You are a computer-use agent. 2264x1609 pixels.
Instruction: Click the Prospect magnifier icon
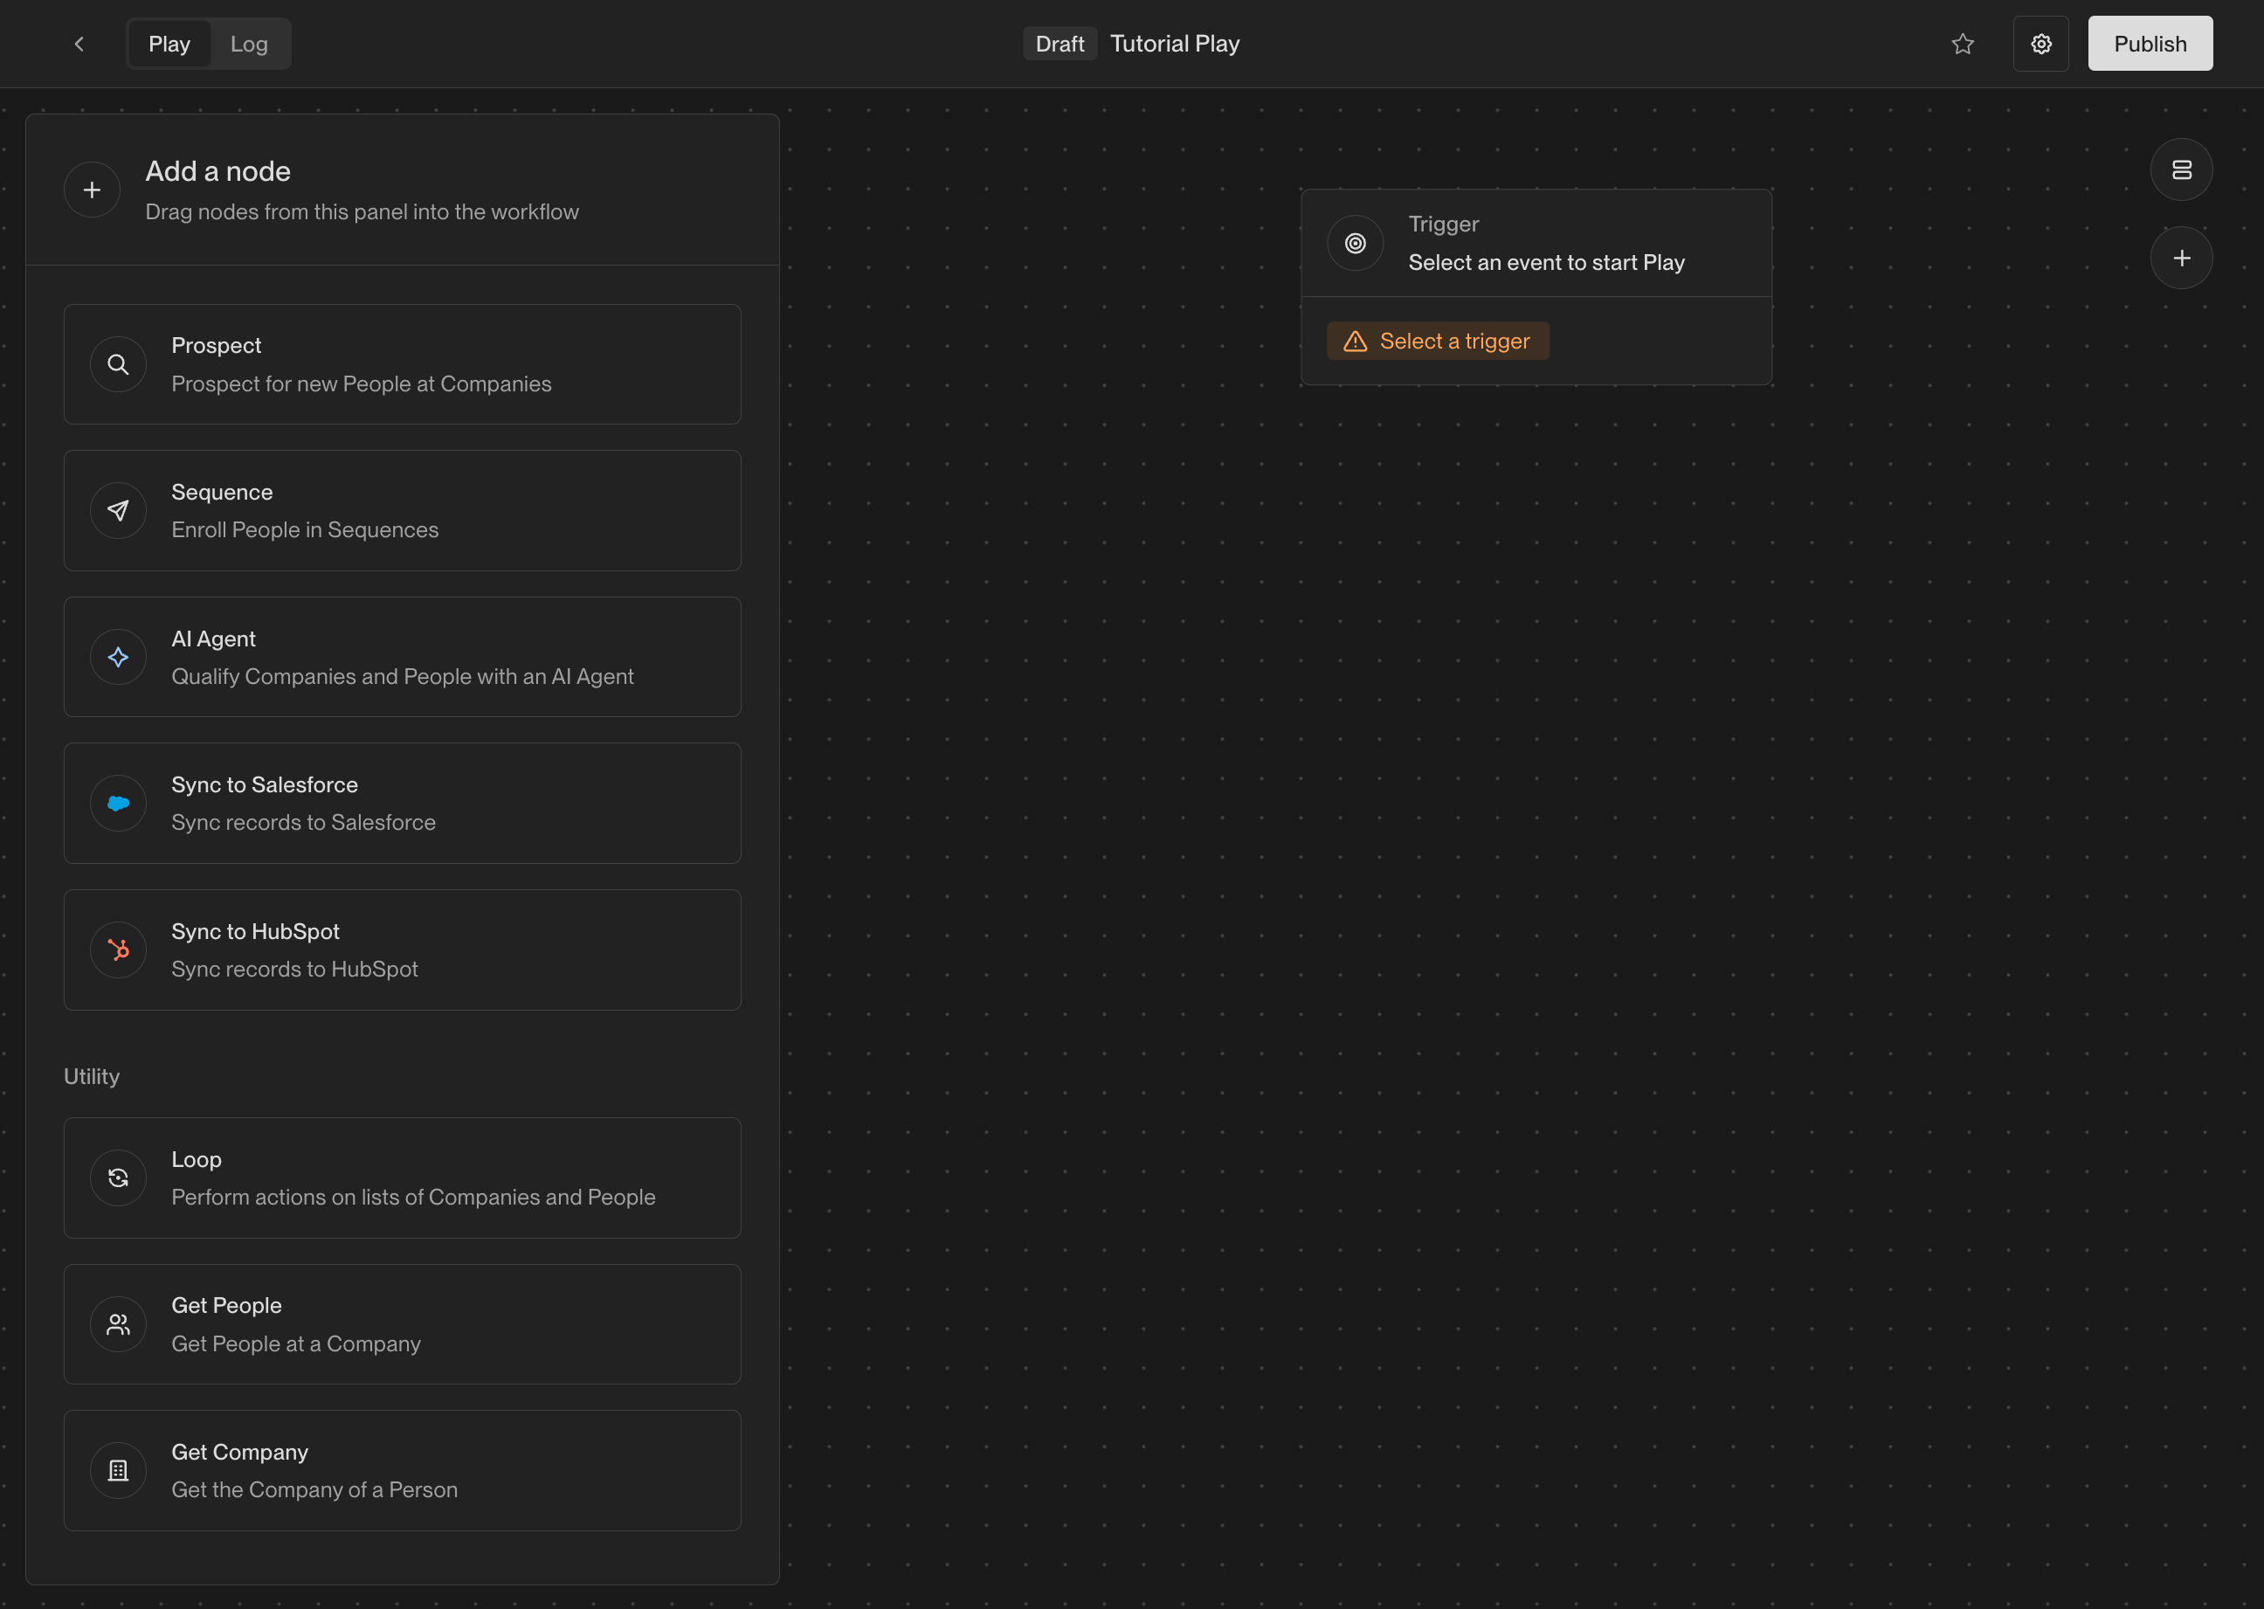click(118, 364)
